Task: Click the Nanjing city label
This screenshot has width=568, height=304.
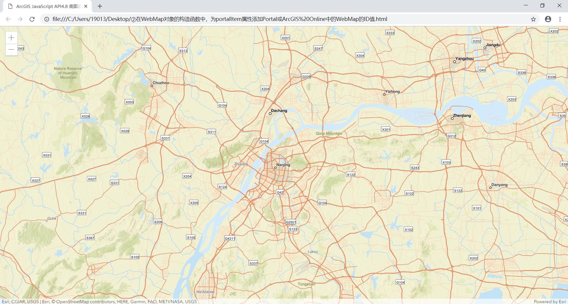Action: click(x=283, y=165)
